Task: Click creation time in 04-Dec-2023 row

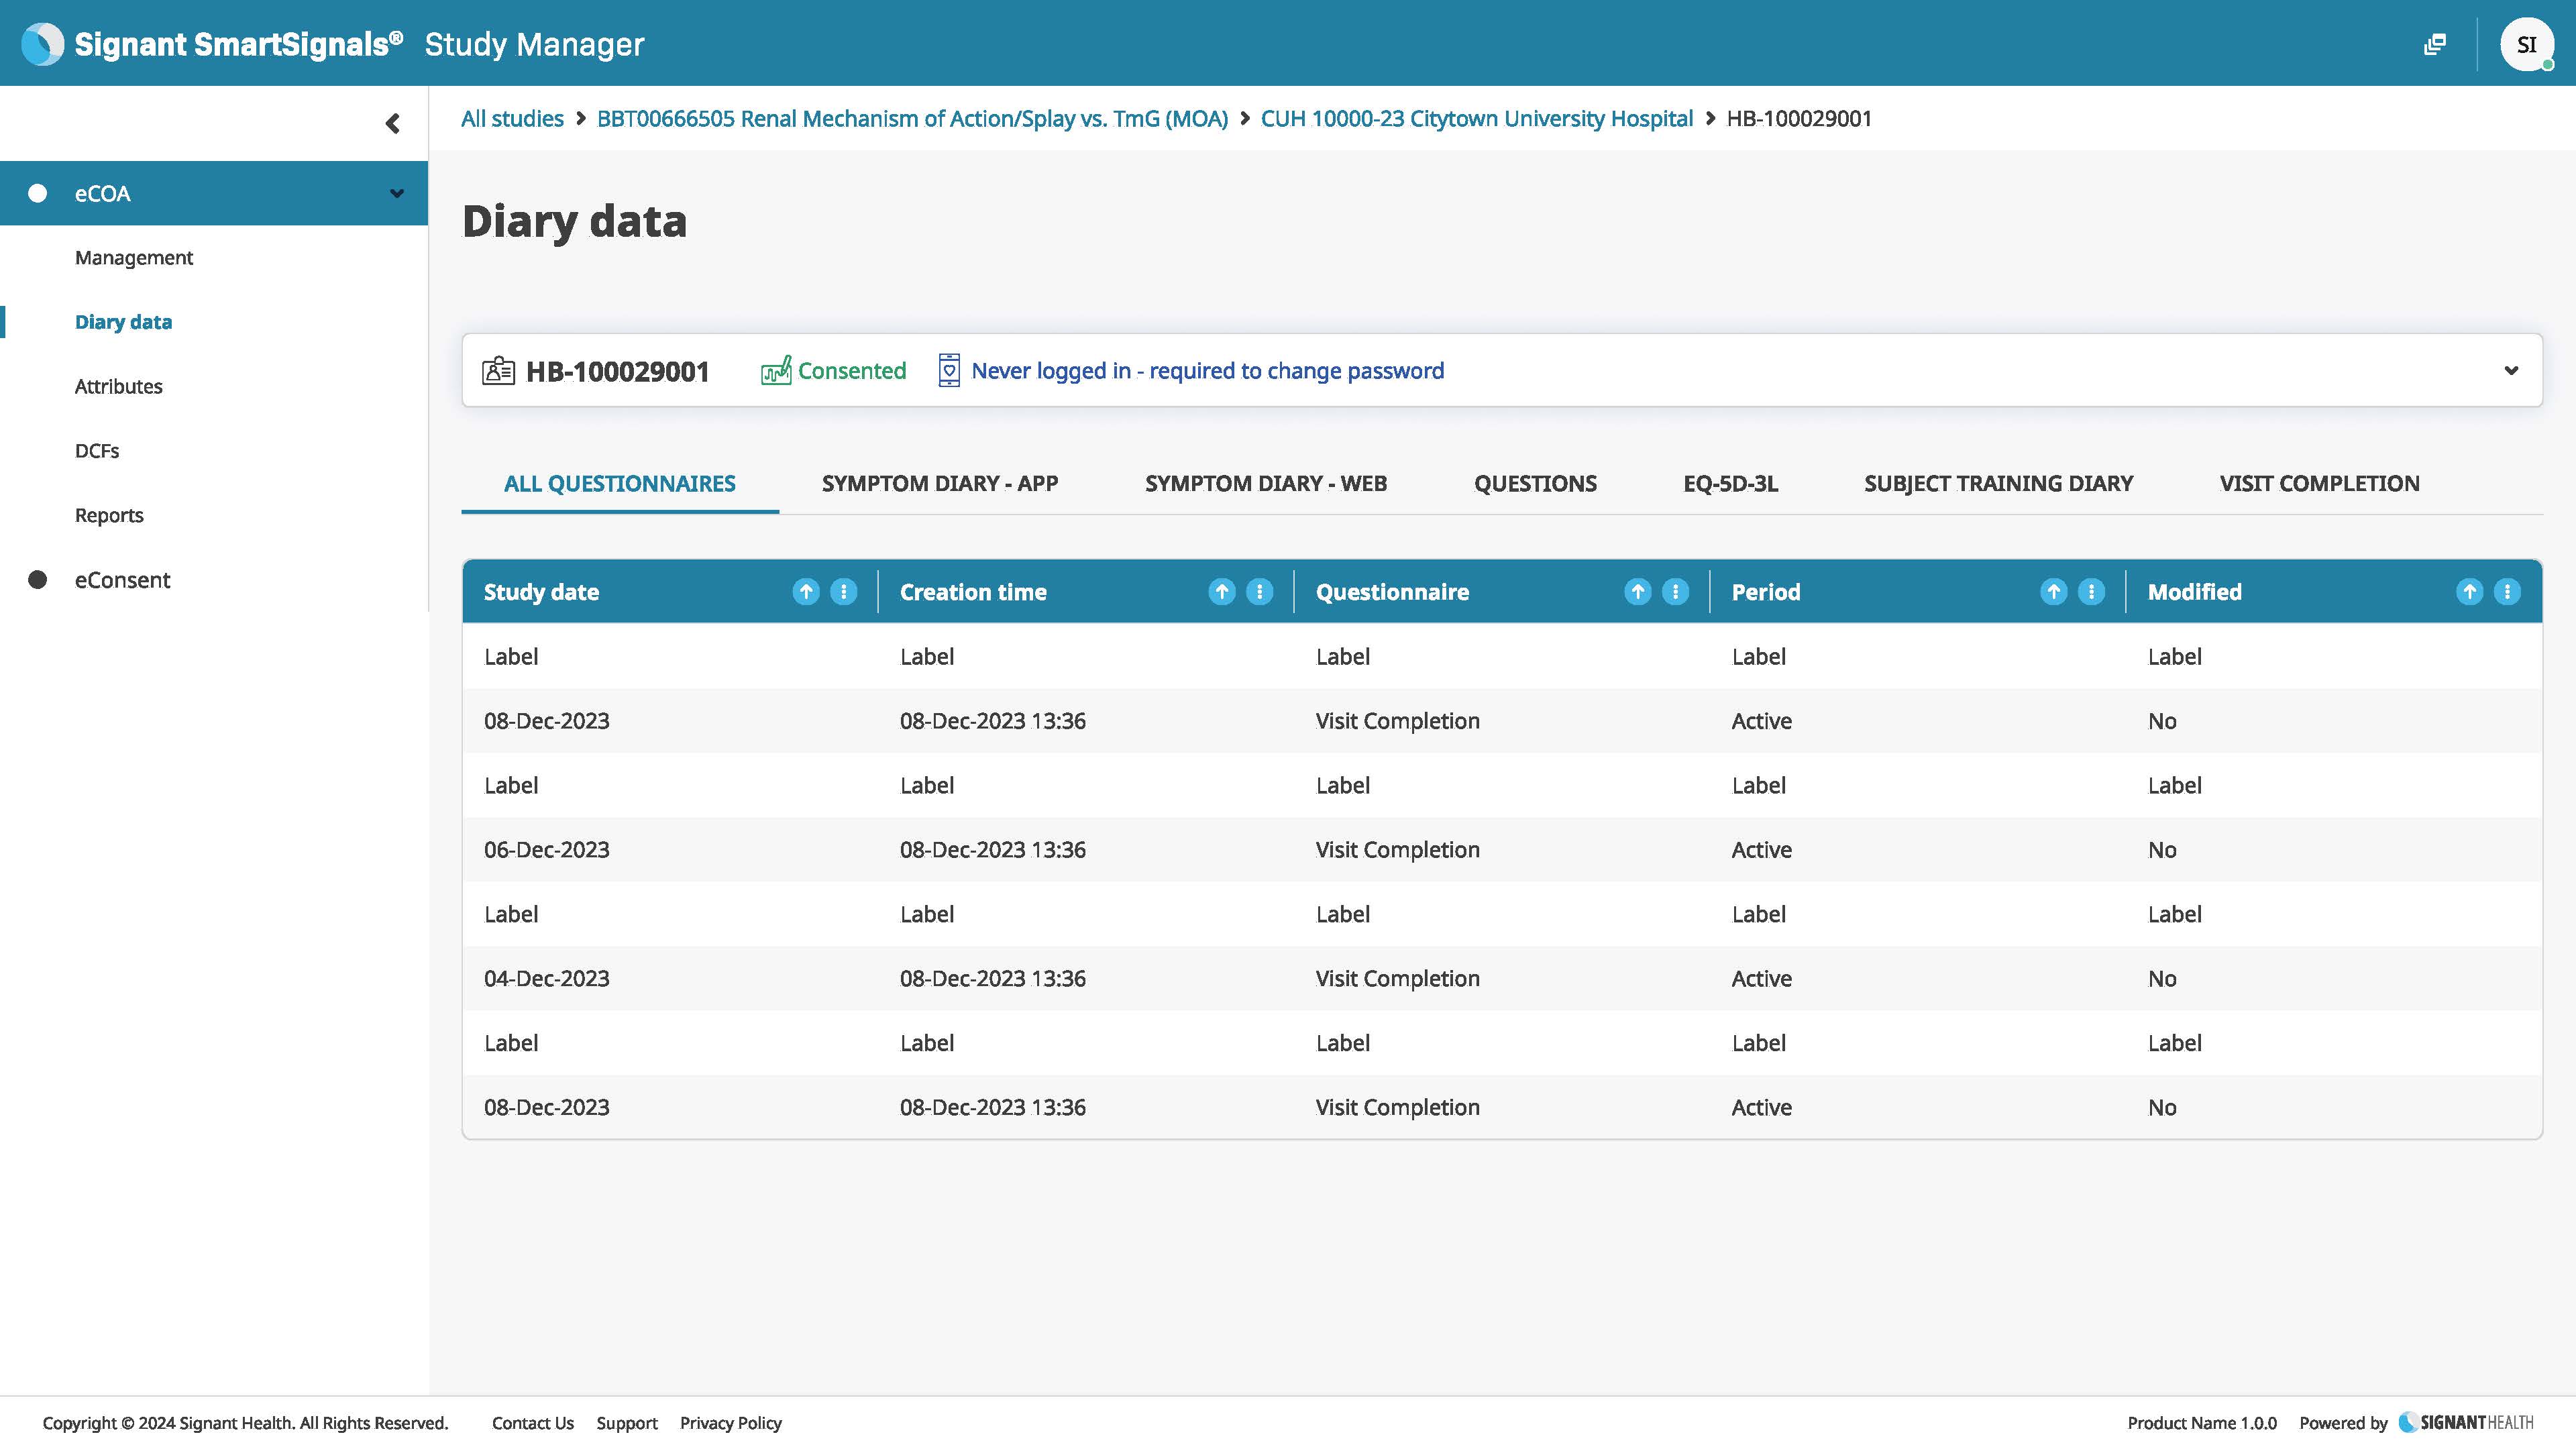Action: coord(992,979)
